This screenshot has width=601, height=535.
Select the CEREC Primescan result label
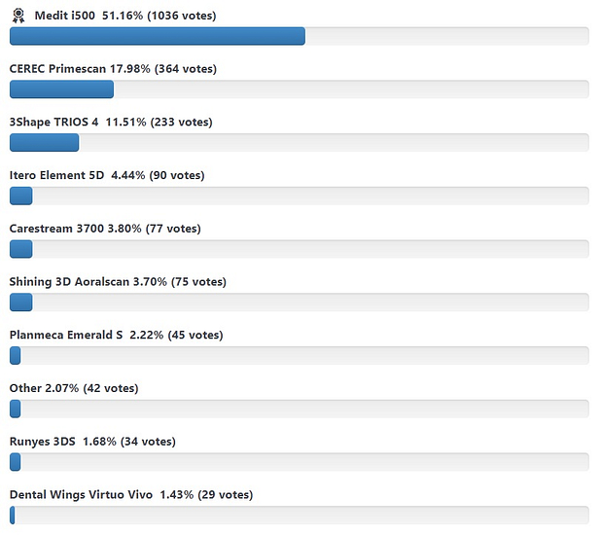click(x=113, y=69)
